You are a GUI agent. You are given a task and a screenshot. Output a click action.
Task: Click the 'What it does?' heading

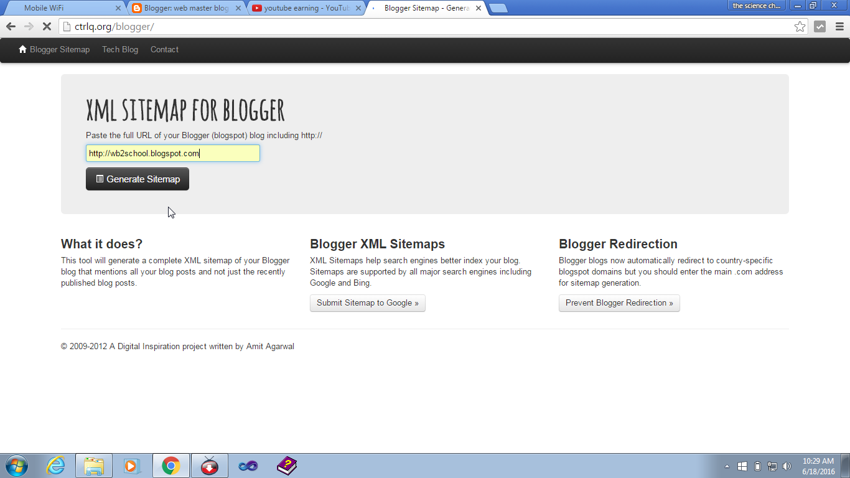[101, 244]
